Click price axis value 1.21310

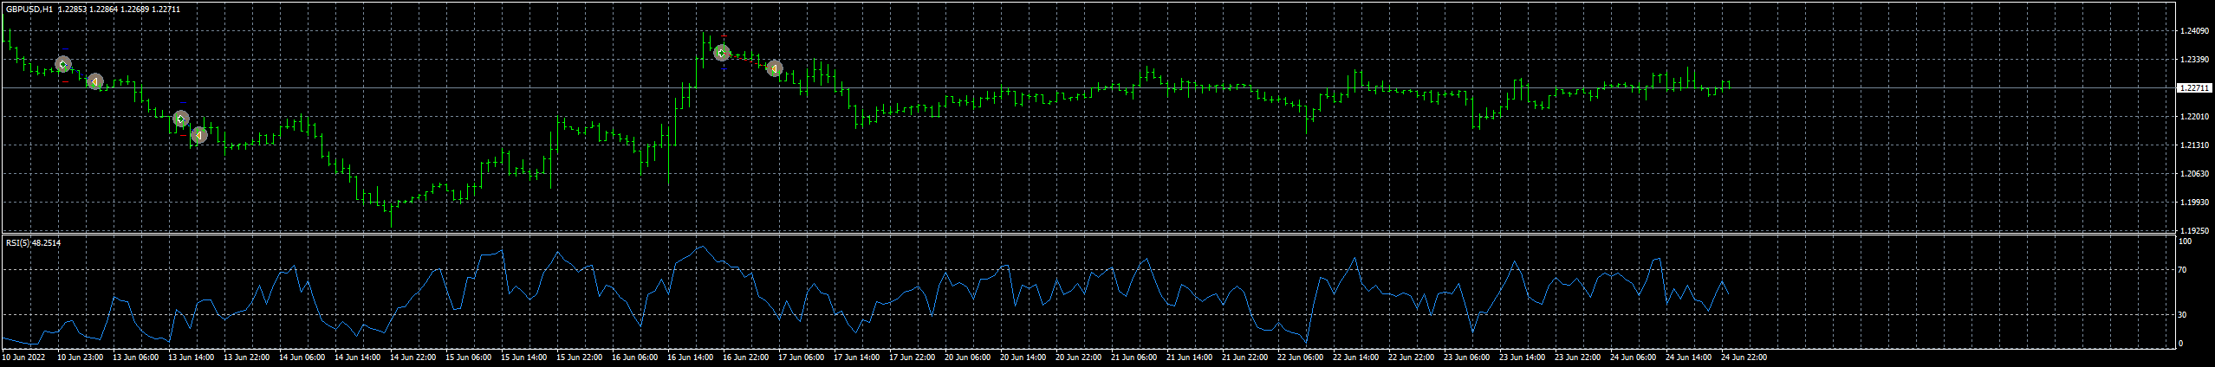click(2195, 145)
